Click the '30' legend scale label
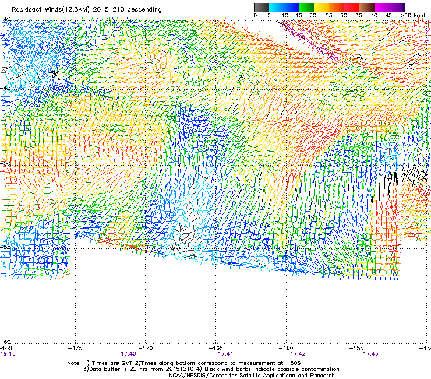431x379 pixels. click(x=344, y=16)
